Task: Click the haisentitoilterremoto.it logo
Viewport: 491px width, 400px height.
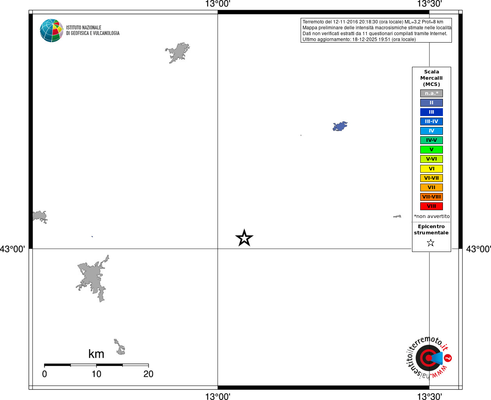Action: click(x=429, y=357)
